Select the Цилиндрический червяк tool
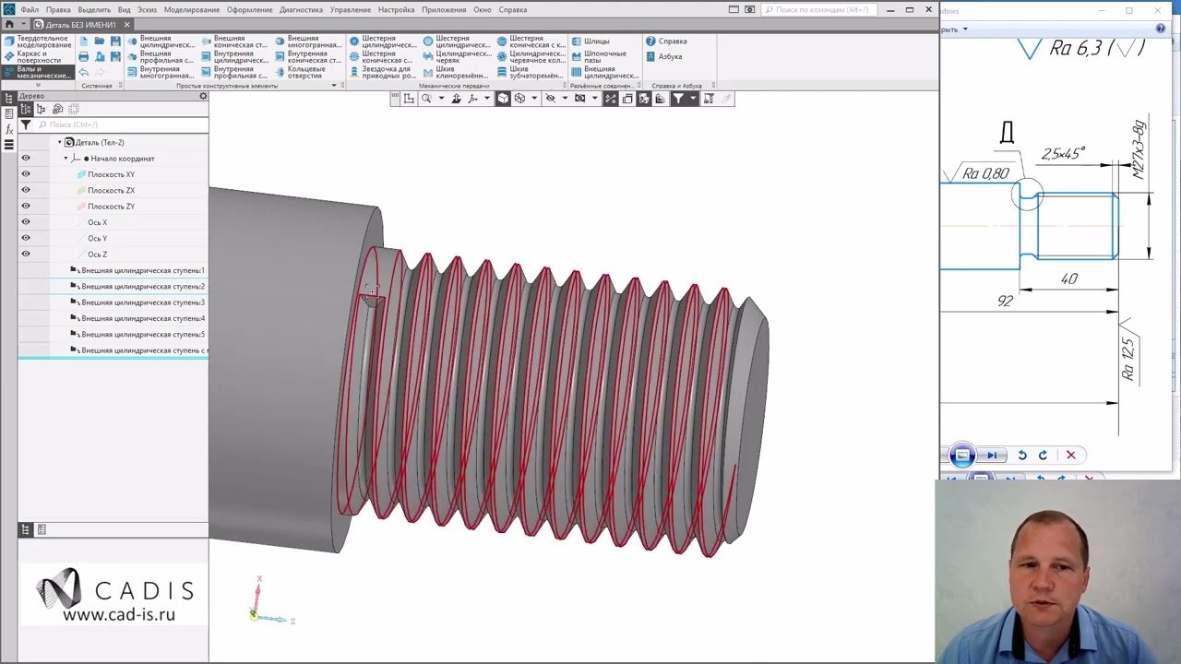This screenshot has height=664, width=1181. click(x=456, y=57)
